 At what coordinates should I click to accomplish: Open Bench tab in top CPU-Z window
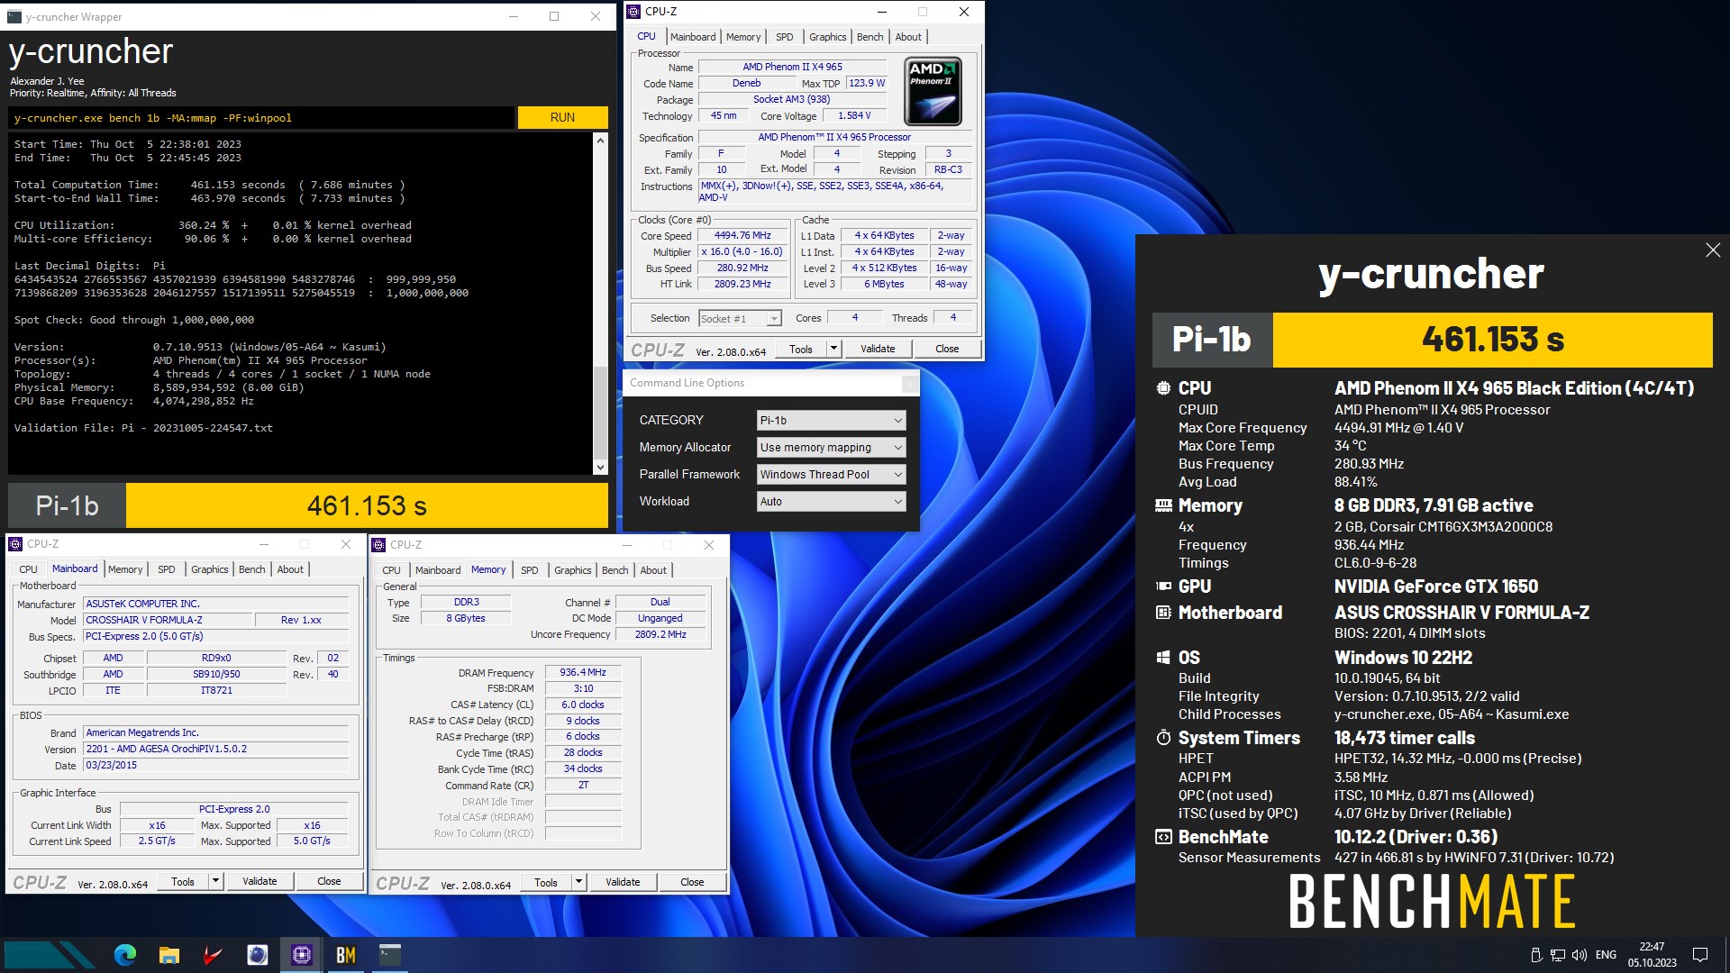point(870,37)
